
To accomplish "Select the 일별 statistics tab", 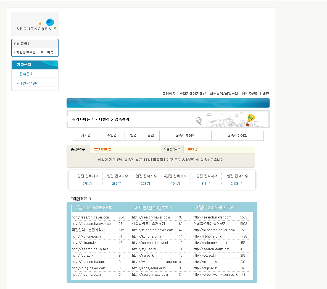I will coord(133,136).
